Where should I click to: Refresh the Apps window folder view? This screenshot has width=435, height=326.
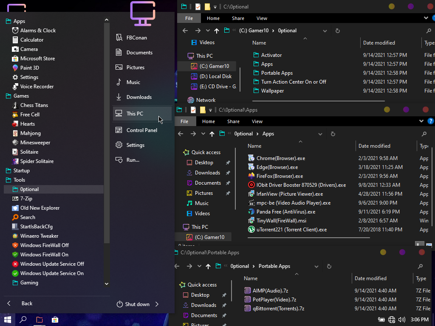point(333,134)
